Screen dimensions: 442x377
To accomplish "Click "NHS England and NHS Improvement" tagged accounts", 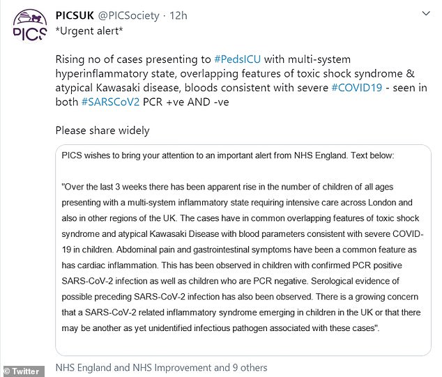I will [x=132, y=367].
